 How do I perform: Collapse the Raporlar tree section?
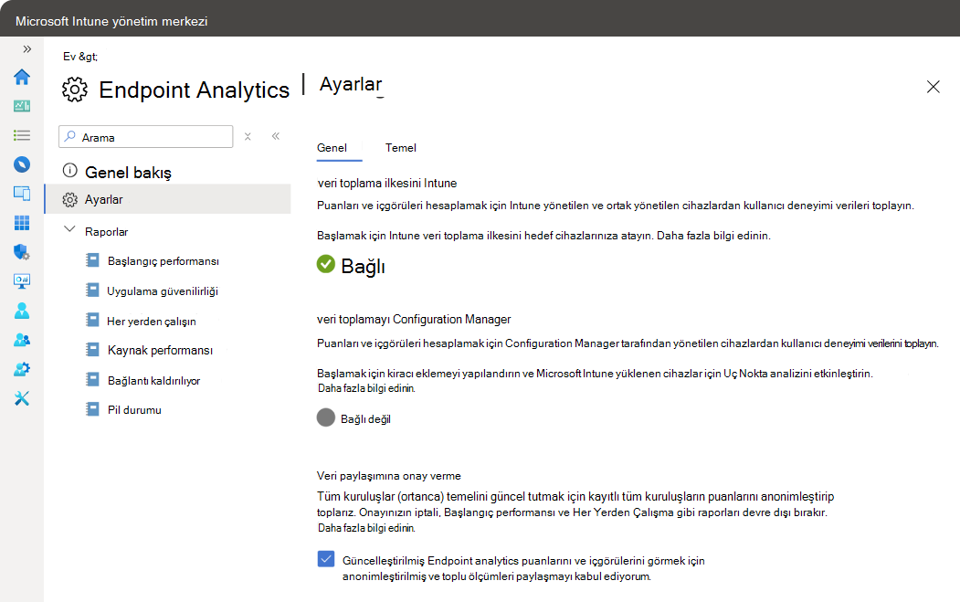(69, 231)
